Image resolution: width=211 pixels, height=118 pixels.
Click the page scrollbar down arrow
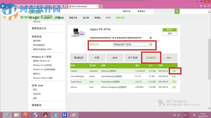[x=209, y=108]
